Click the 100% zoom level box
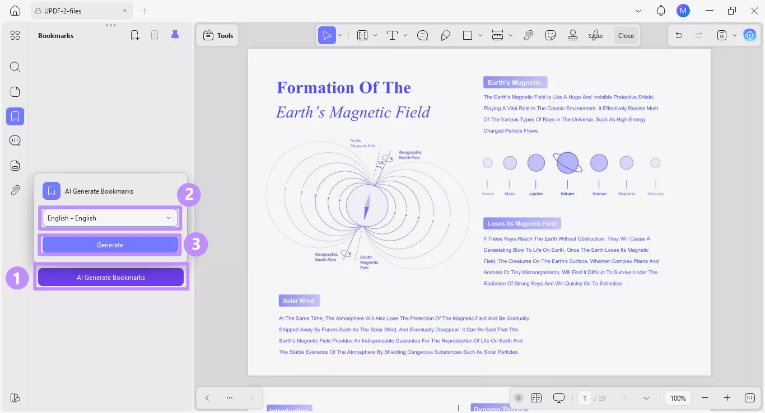The image size is (765, 413). click(x=678, y=398)
